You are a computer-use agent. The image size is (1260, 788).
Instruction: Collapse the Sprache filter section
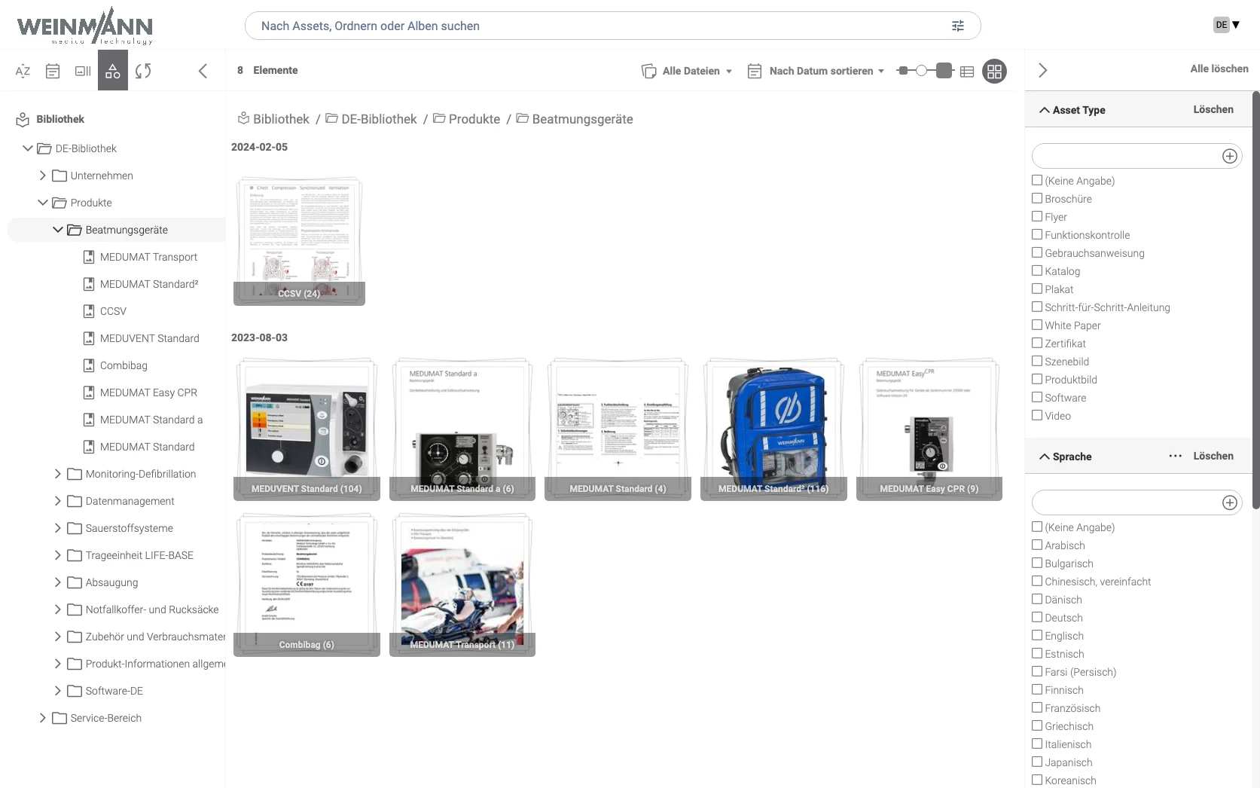point(1045,457)
